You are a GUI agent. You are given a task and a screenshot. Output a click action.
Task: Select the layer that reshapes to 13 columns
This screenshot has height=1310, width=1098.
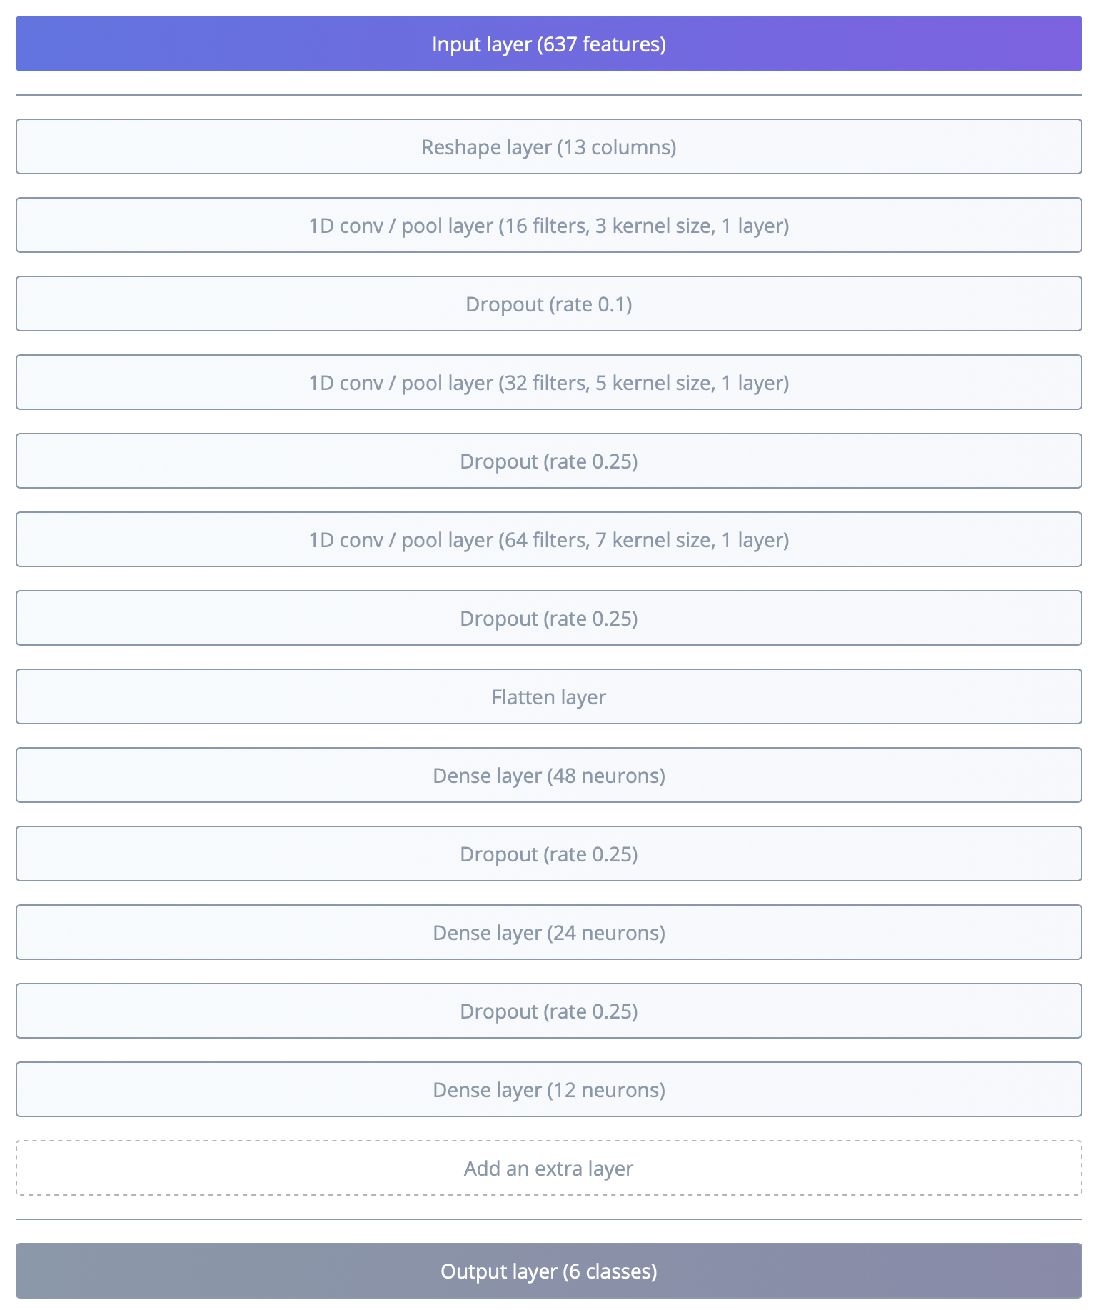click(x=548, y=147)
